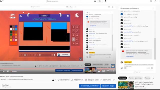This screenshot has width=160, height=90.
Task: Switch to miniplayer mode
Action: (103, 71)
